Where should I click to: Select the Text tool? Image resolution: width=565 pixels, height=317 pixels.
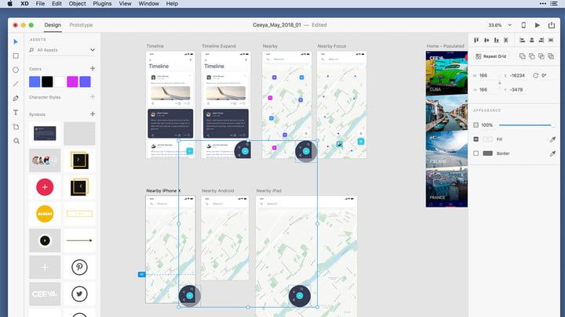tap(16, 113)
